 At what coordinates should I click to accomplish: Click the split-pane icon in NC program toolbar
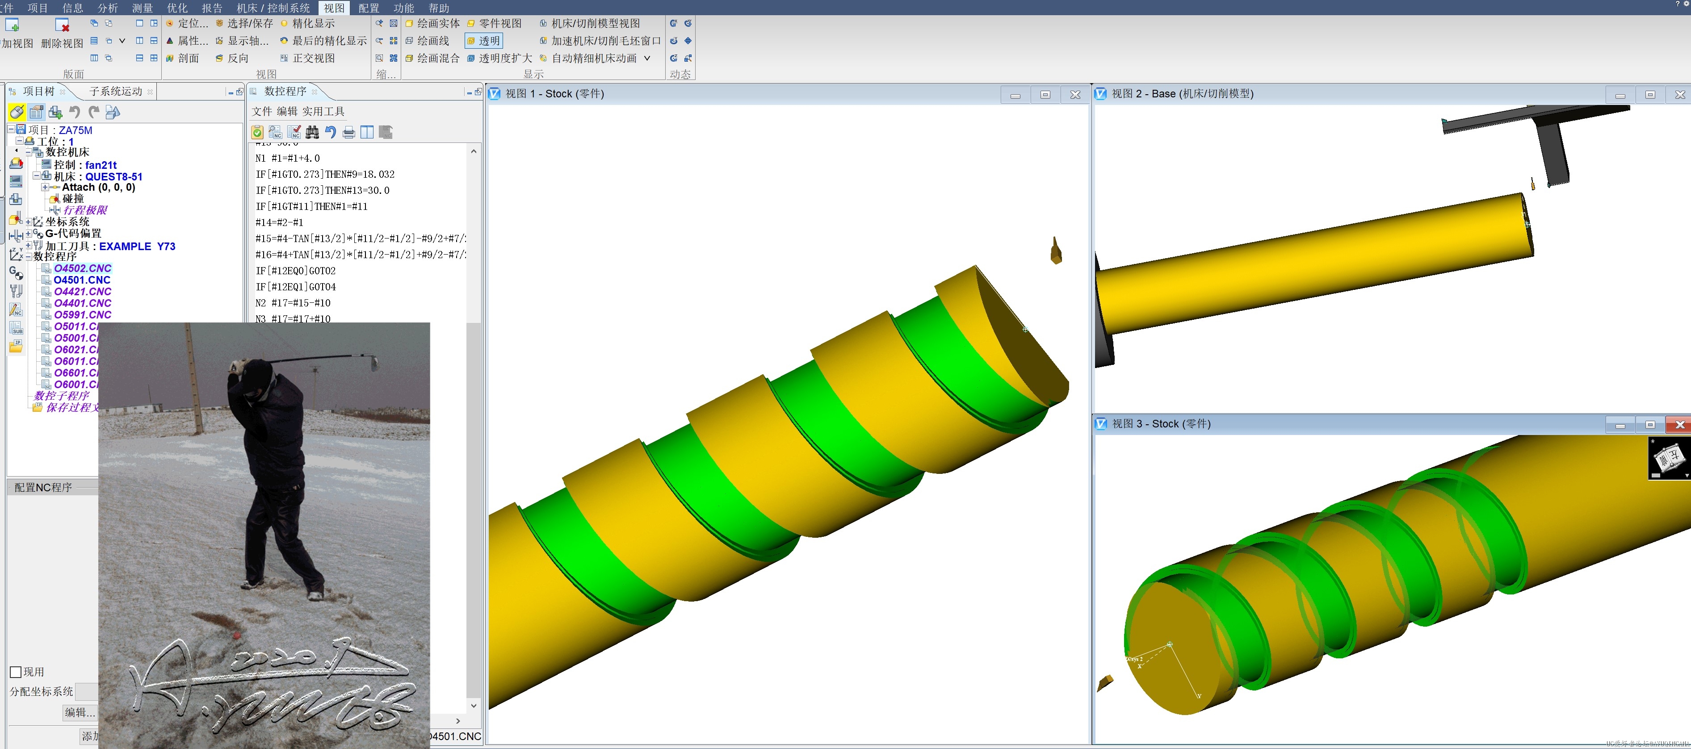(x=367, y=133)
